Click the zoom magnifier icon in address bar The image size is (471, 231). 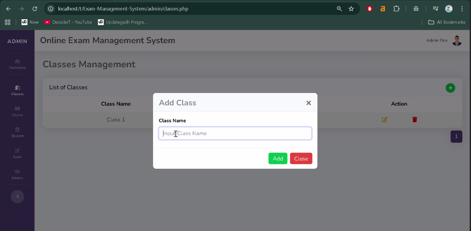339,9
